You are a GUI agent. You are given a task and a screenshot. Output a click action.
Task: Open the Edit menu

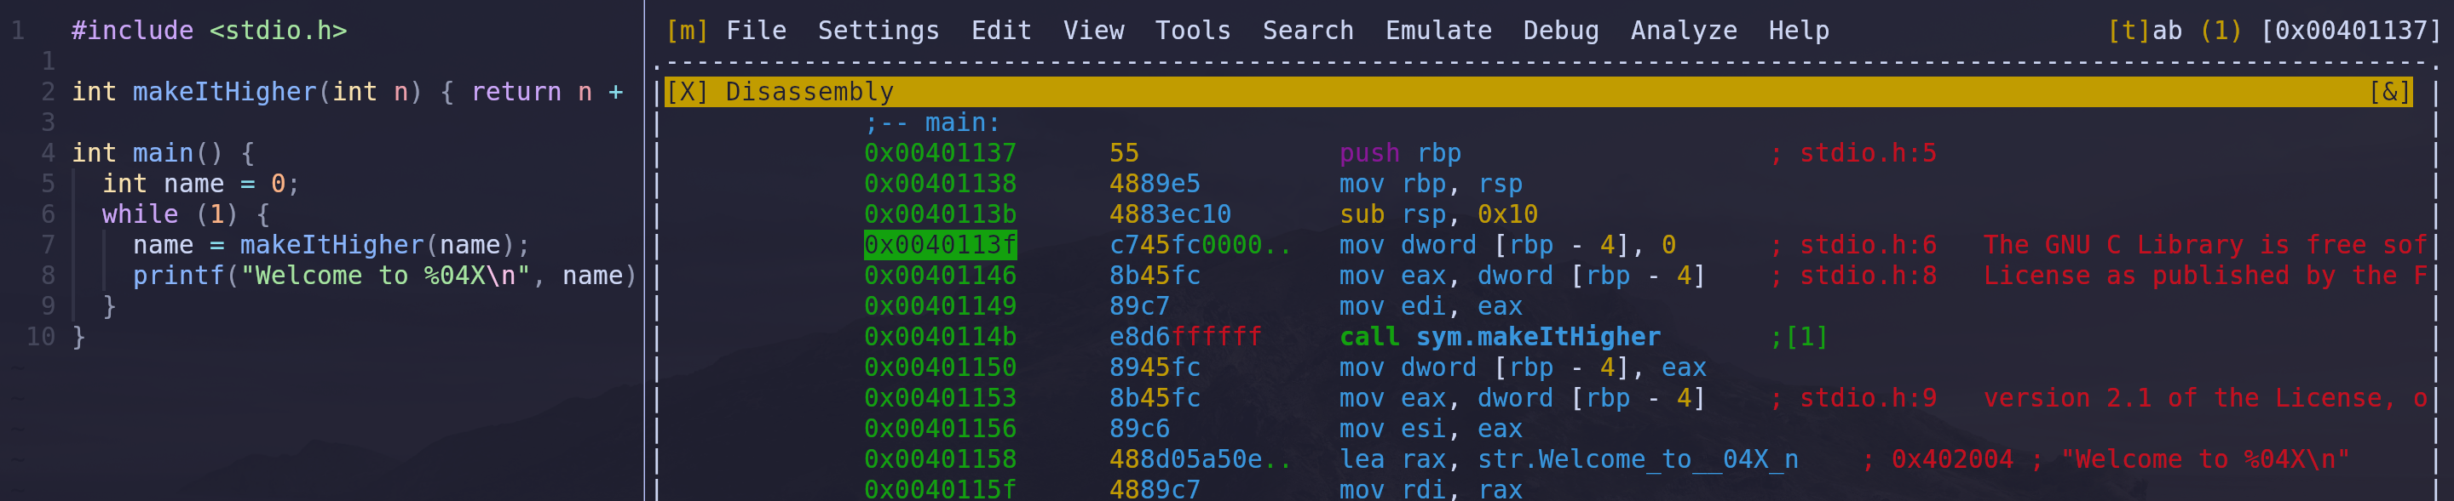pyautogui.click(x=1000, y=31)
